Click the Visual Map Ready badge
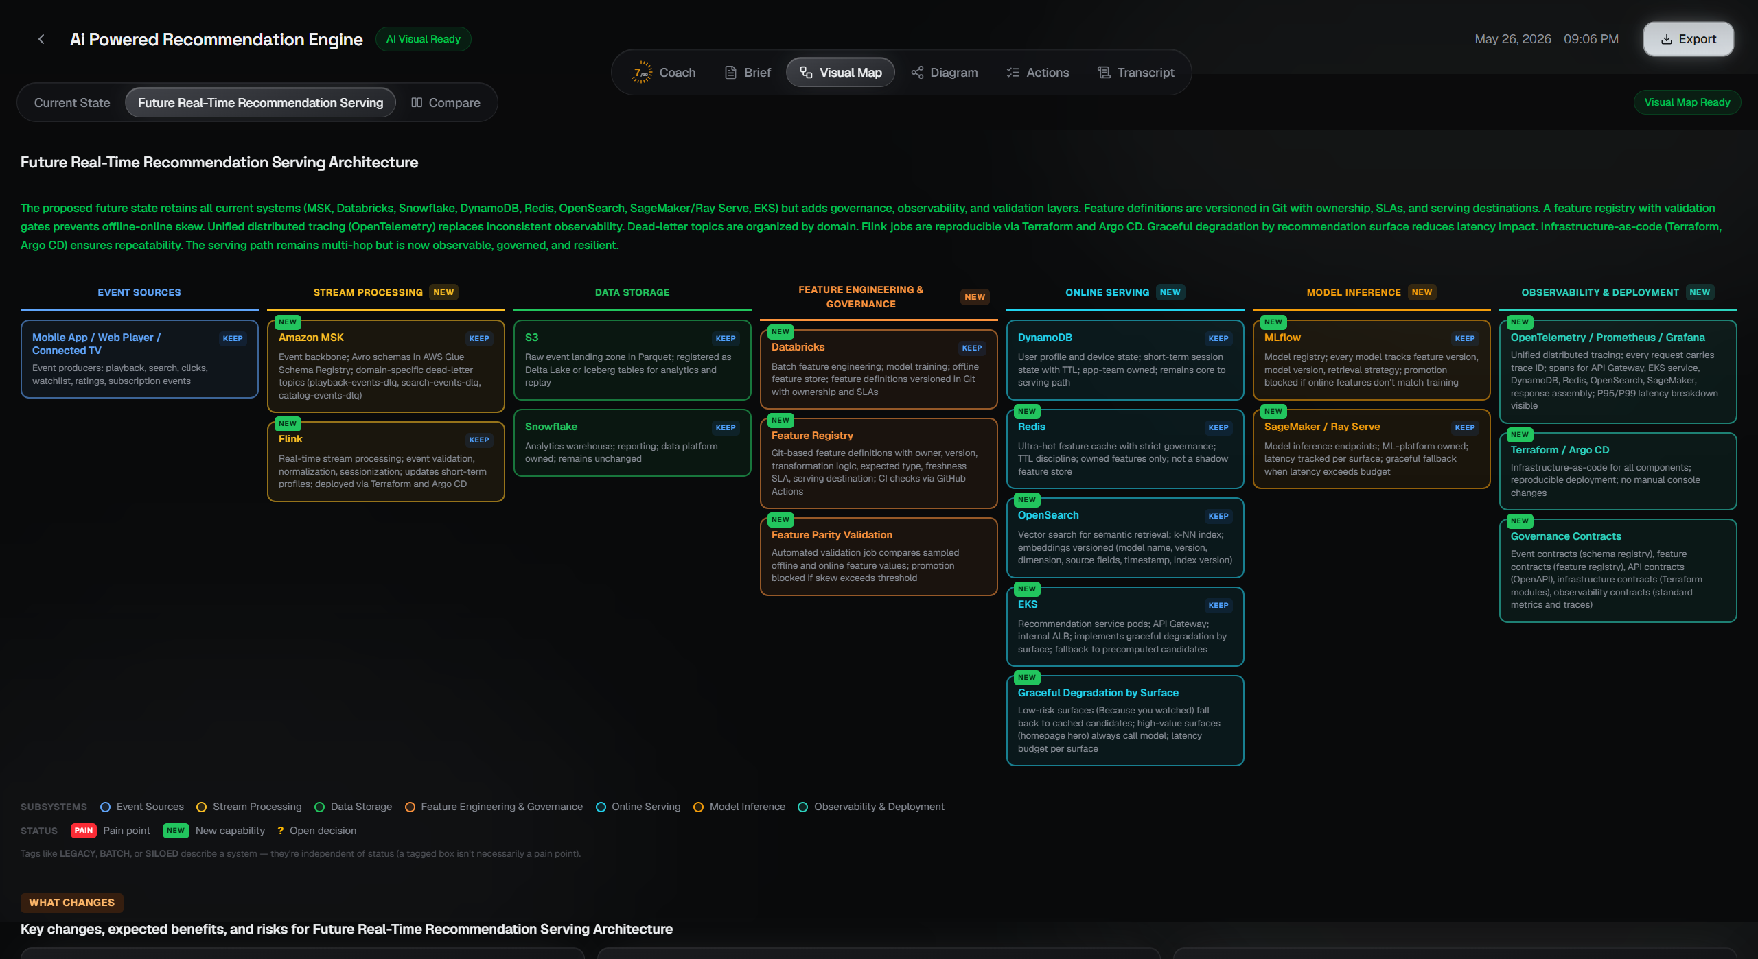Screen dimensions: 1758x959 (1687, 102)
